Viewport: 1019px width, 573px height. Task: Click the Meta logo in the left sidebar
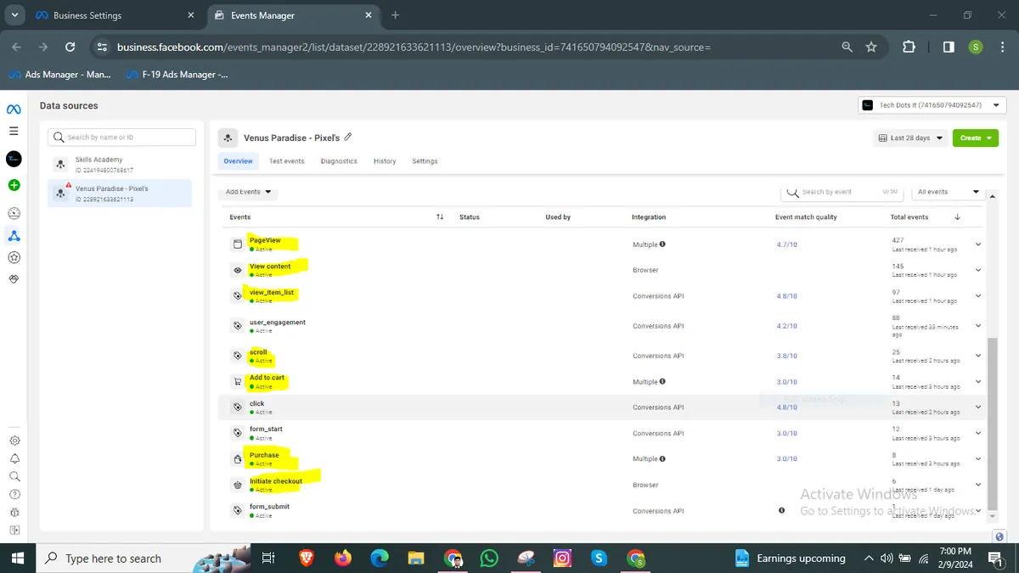point(14,110)
